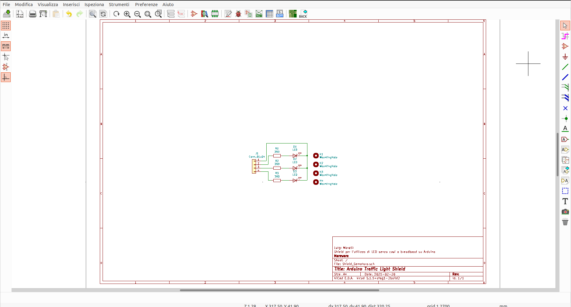Select Place Text tool
This screenshot has width=571, height=307.
point(565,201)
